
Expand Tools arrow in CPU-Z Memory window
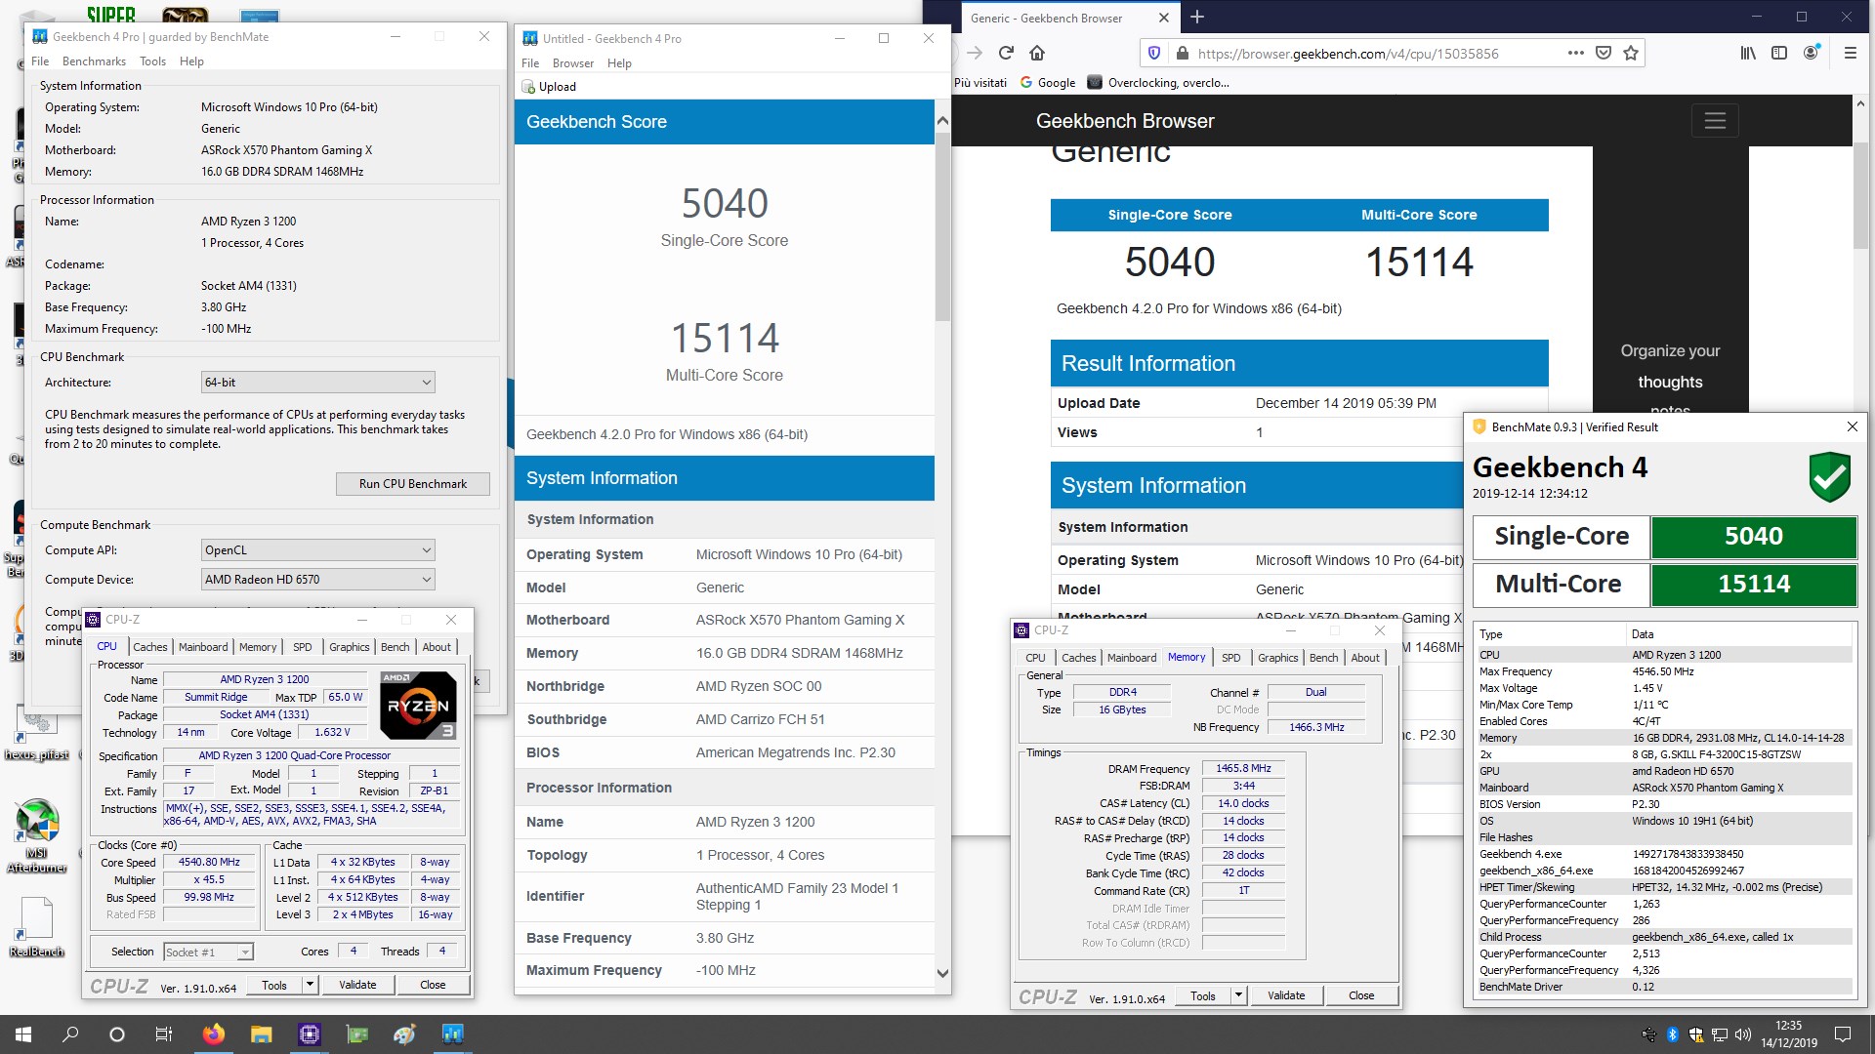(1238, 995)
